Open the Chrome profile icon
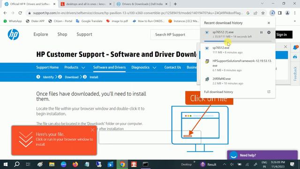The width and height of the screenshot is (300, 169). tap(287, 13)
